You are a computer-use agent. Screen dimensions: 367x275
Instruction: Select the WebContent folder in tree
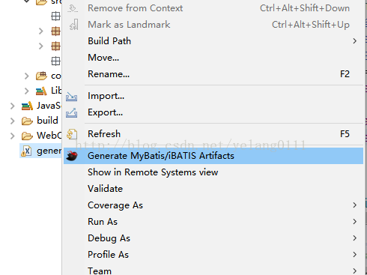pos(49,136)
